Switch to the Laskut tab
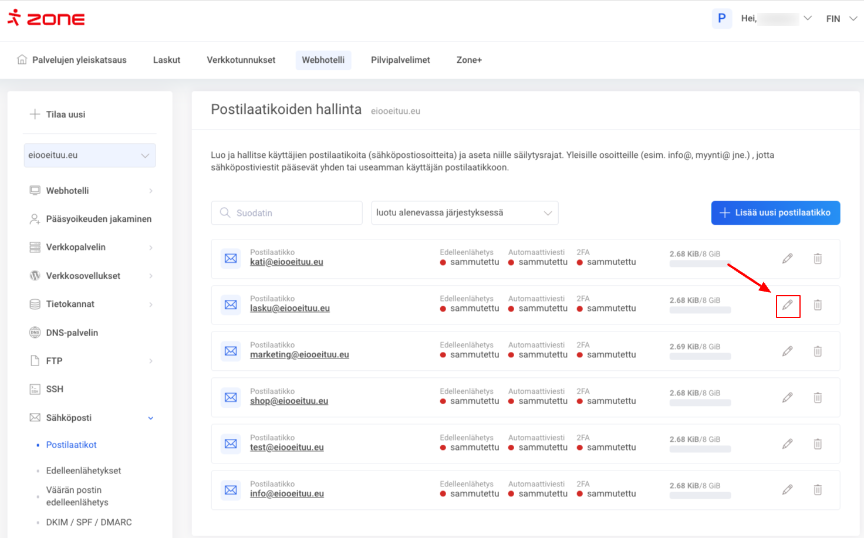 [167, 60]
